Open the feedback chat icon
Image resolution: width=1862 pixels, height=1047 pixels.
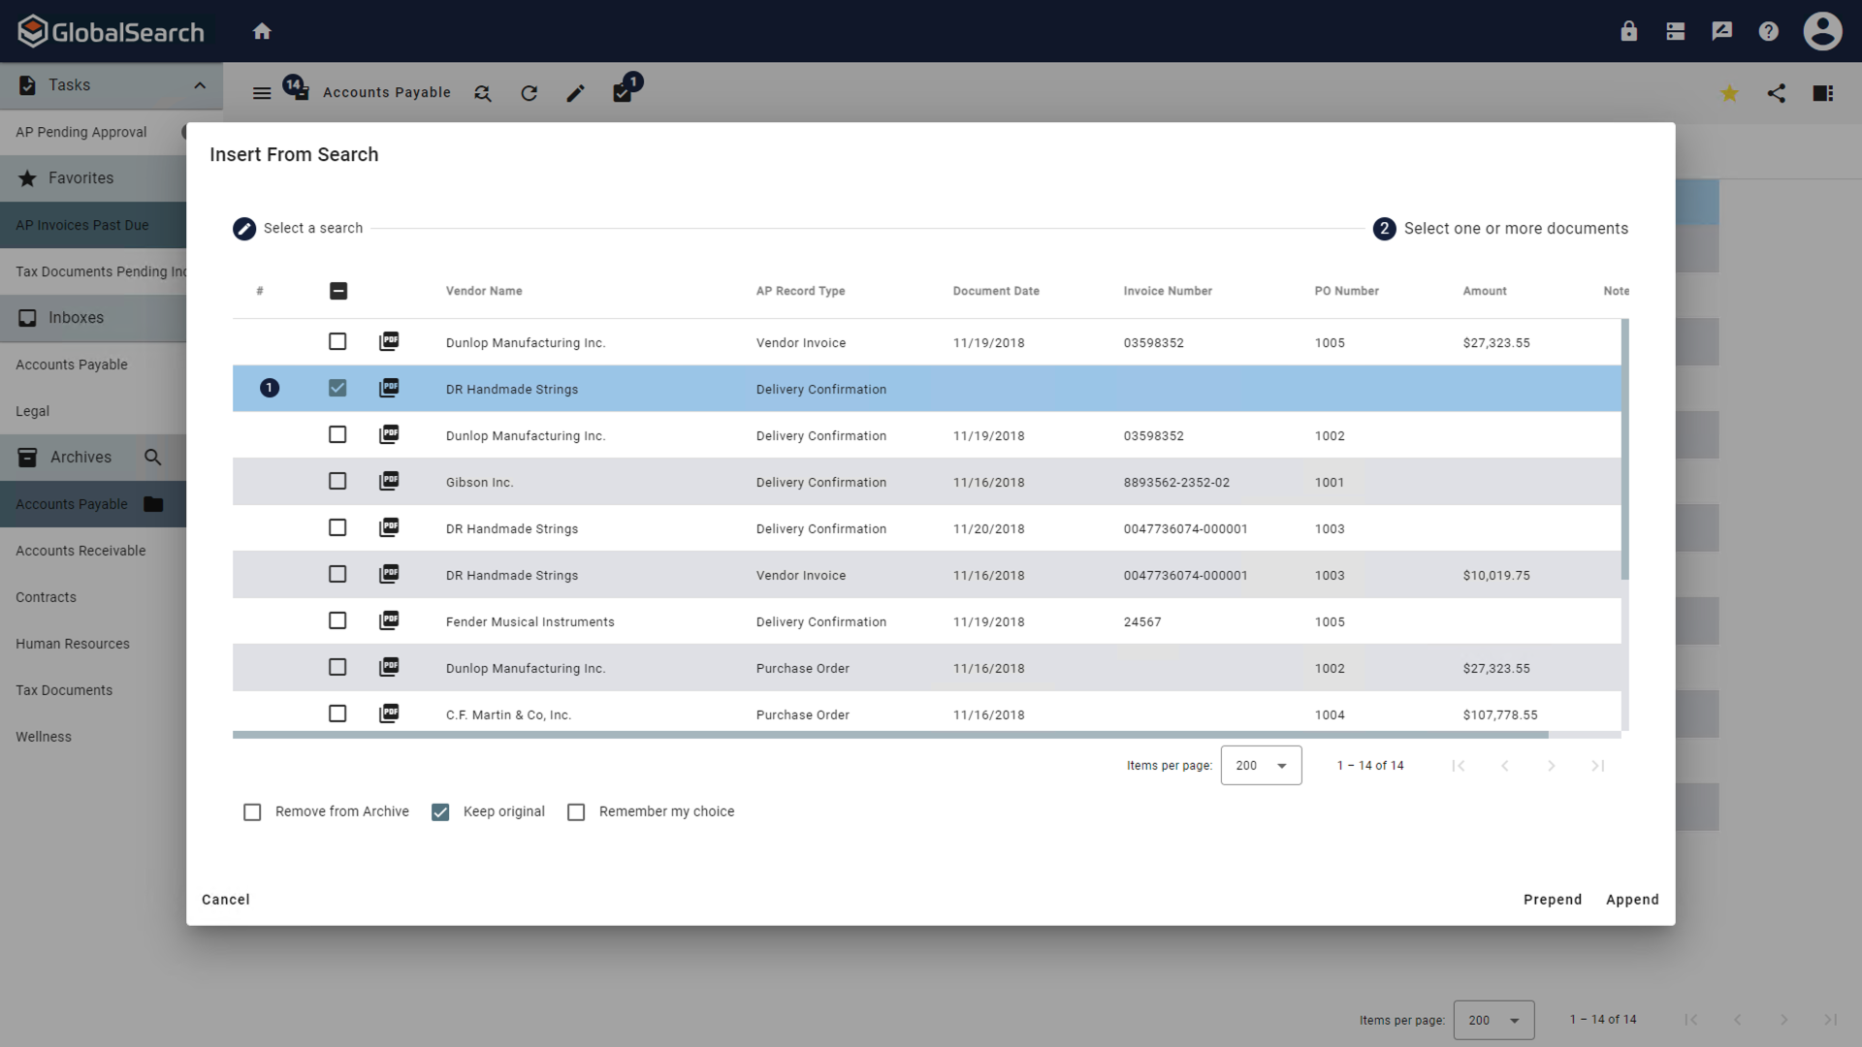click(1722, 31)
